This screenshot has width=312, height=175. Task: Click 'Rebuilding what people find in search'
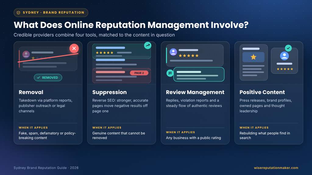pyautogui.click(x=265, y=136)
